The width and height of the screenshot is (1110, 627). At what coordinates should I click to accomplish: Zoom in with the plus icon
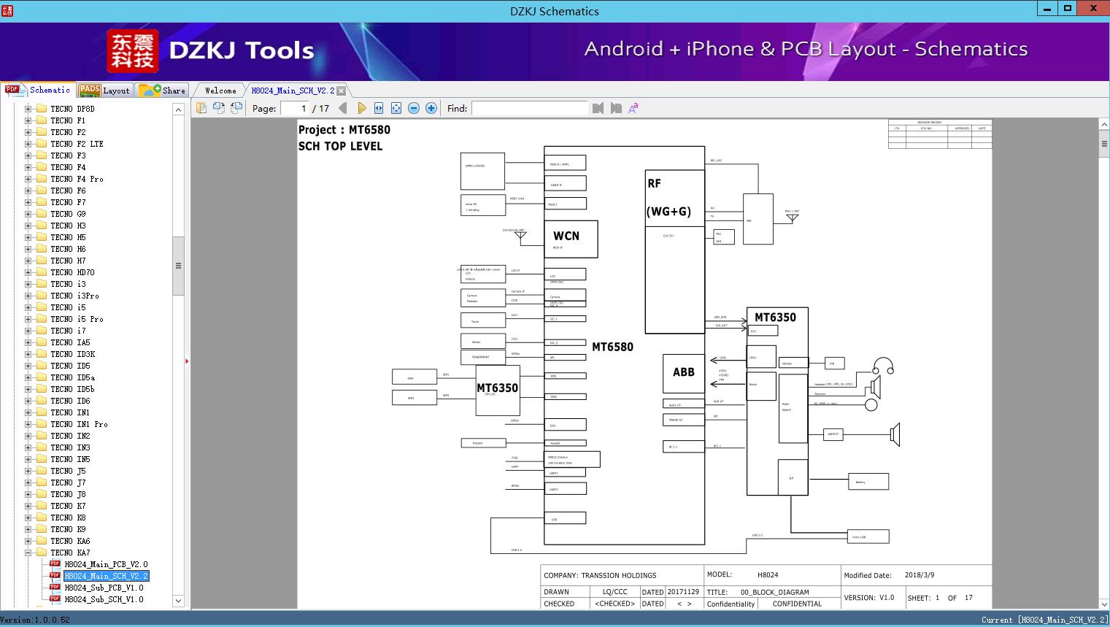tap(431, 108)
